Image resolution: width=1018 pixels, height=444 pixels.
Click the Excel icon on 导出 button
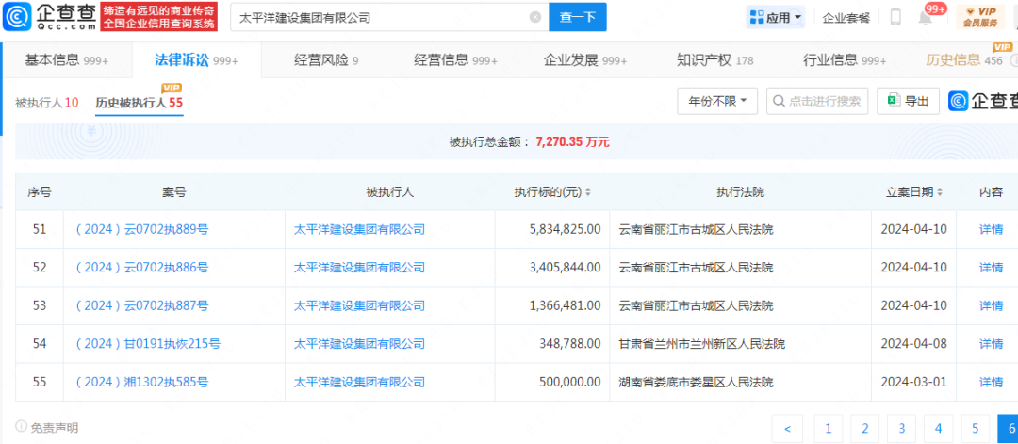tap(895, 101)
